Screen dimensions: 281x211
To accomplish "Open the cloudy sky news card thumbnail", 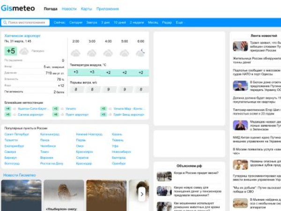I will pyautogui.click(x=22, y=196).
